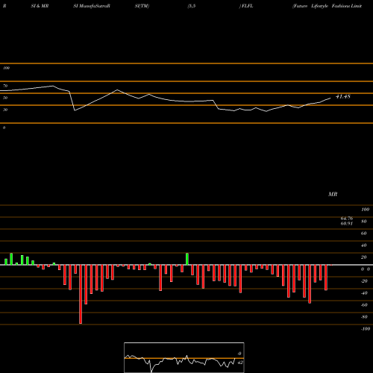
Task: Click the value 60.91 in the MR panel
Action: point(347,223)
